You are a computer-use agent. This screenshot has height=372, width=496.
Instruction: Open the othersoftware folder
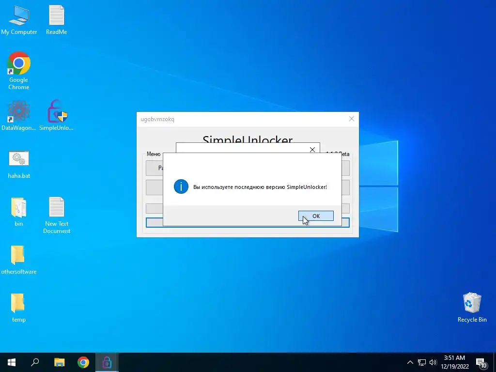coord(19,260)
